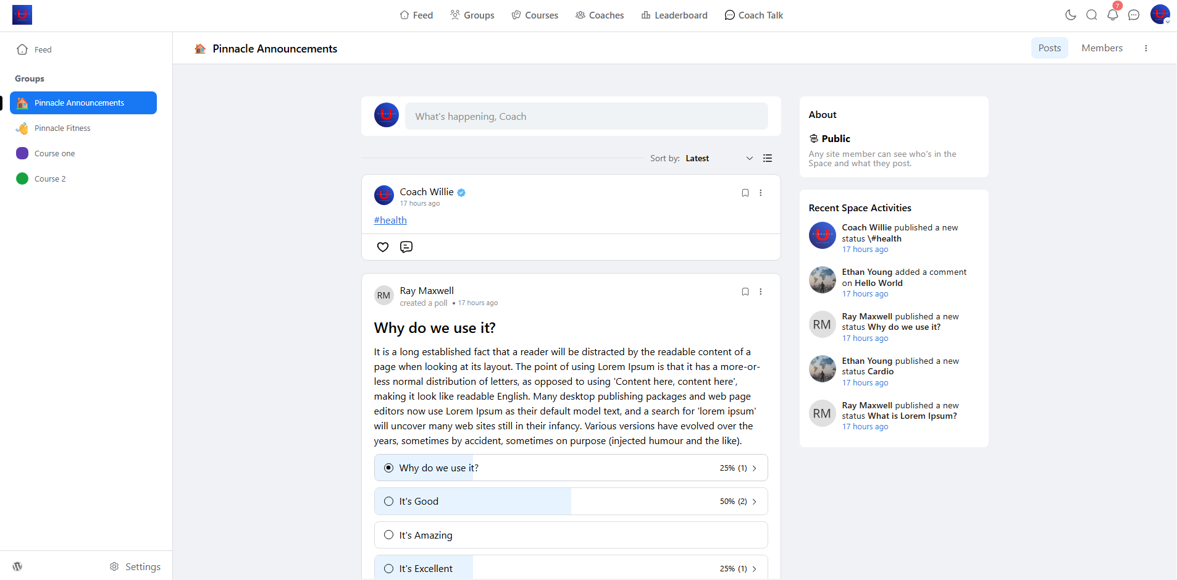Go to Leaderboard in top navigation
The image size is (1177, 580).
(674, 15)
